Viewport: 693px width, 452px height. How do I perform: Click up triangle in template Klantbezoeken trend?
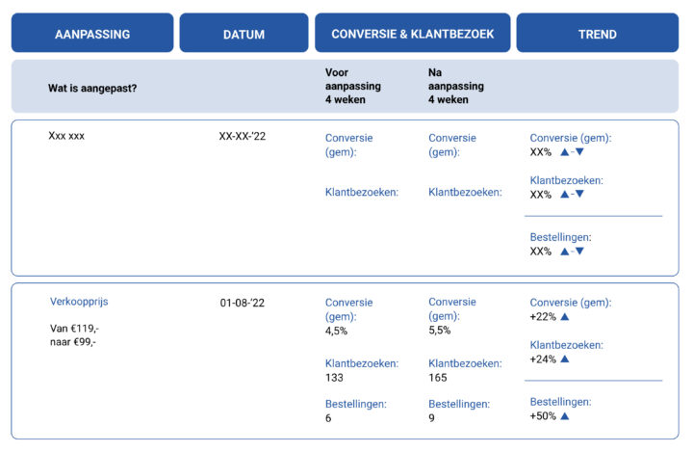[565, 194]
